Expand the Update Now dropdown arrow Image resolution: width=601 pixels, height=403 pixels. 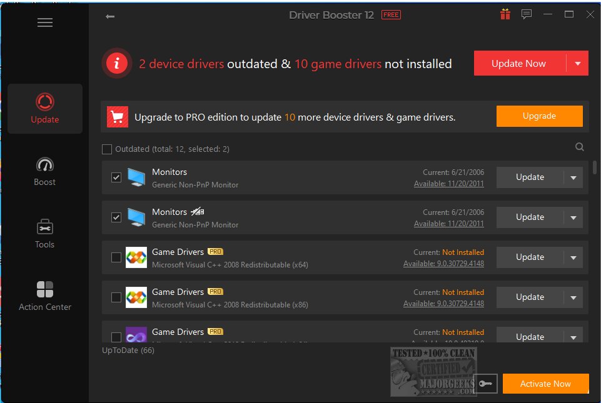pyautogui.click(x=578, y=63)
